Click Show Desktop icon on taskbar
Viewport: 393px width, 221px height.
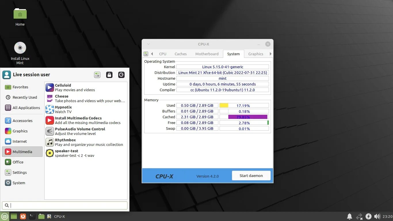(x=14, y=216)
